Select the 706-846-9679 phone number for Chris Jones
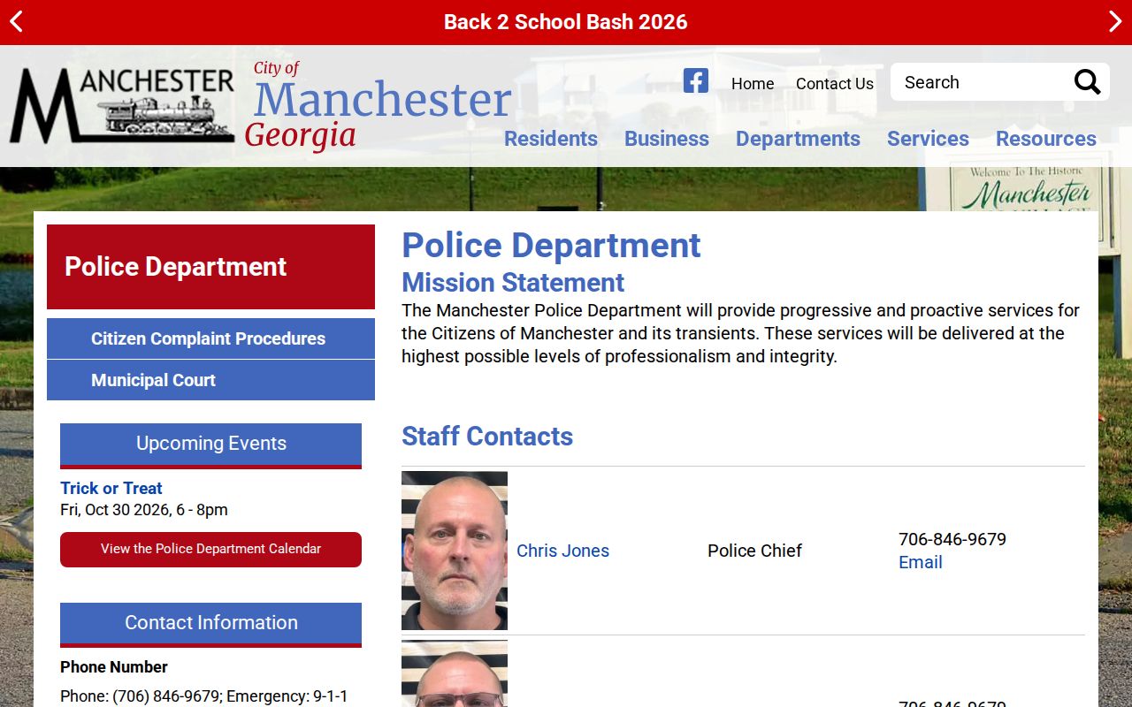1132x707 pixels. (952, 539)
